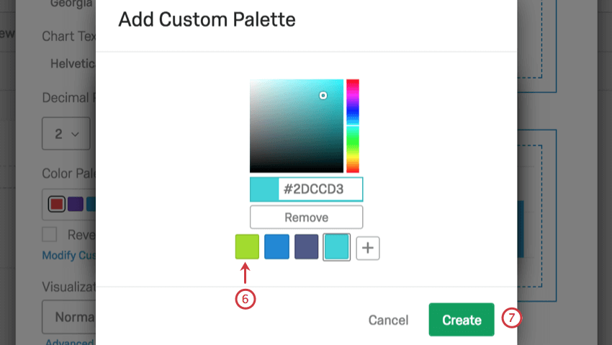
Task: Click the hue spectrum slider bar
Action: tap(353, 126)
